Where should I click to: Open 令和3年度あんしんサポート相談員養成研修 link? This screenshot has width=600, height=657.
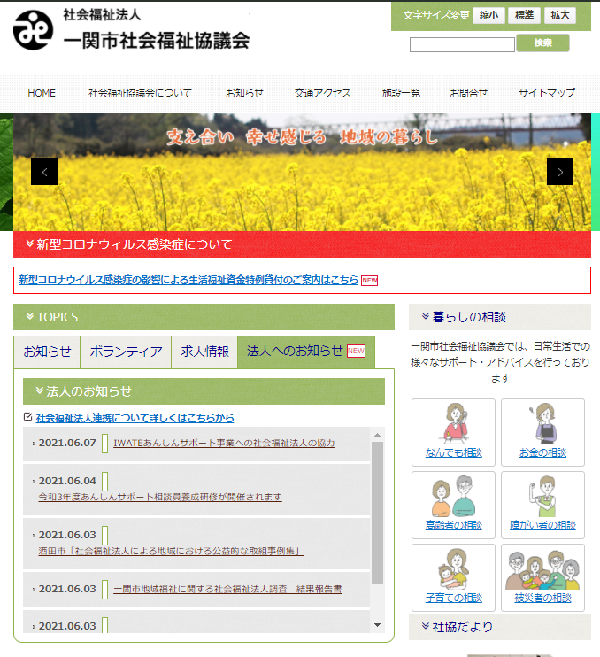(x=160, y=497)
